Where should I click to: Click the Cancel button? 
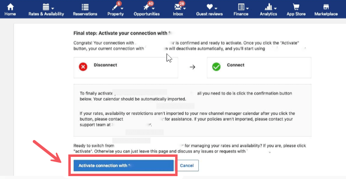[187, 166]
